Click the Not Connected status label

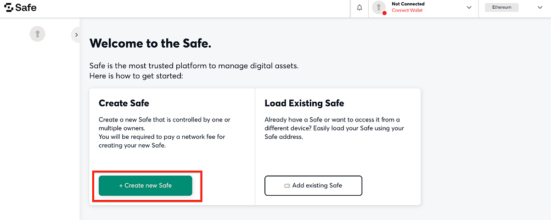(x=408, y=4)
